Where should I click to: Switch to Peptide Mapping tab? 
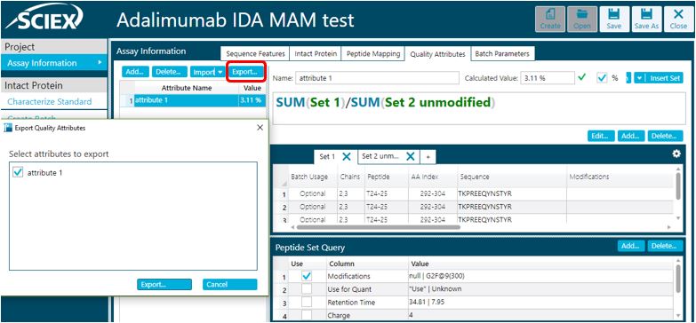tap(373, 53)
